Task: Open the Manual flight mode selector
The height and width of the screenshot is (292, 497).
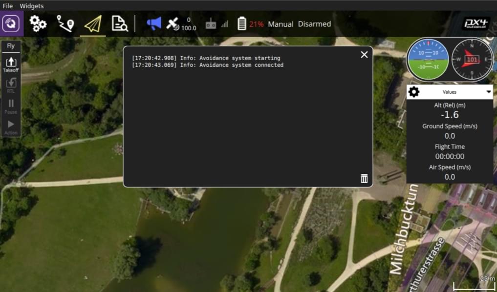Action: (x=281, y=24)
